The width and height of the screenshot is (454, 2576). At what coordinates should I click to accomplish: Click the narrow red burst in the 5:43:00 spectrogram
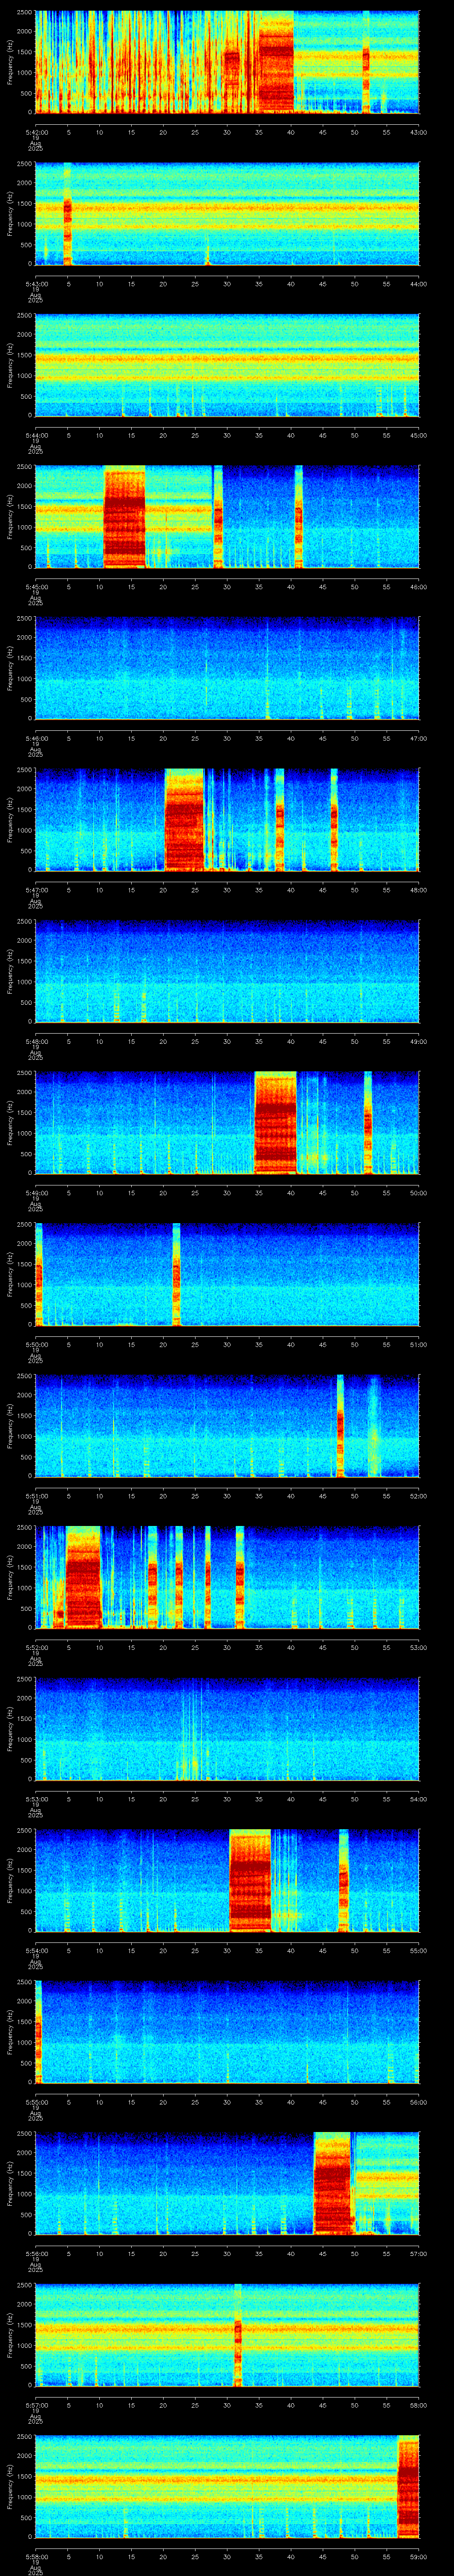point(67,214)
